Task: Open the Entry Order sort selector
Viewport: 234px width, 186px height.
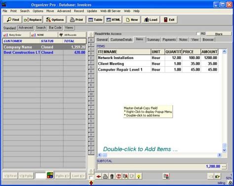Action: [x=16, y=35]
